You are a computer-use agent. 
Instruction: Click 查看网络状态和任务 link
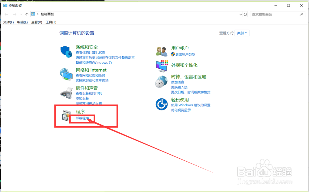click(x=91, y=75)
